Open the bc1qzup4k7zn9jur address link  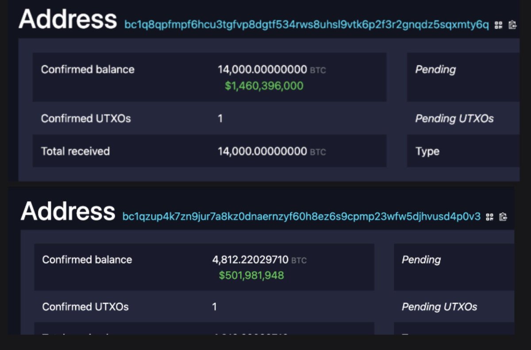tap(301, 217)
